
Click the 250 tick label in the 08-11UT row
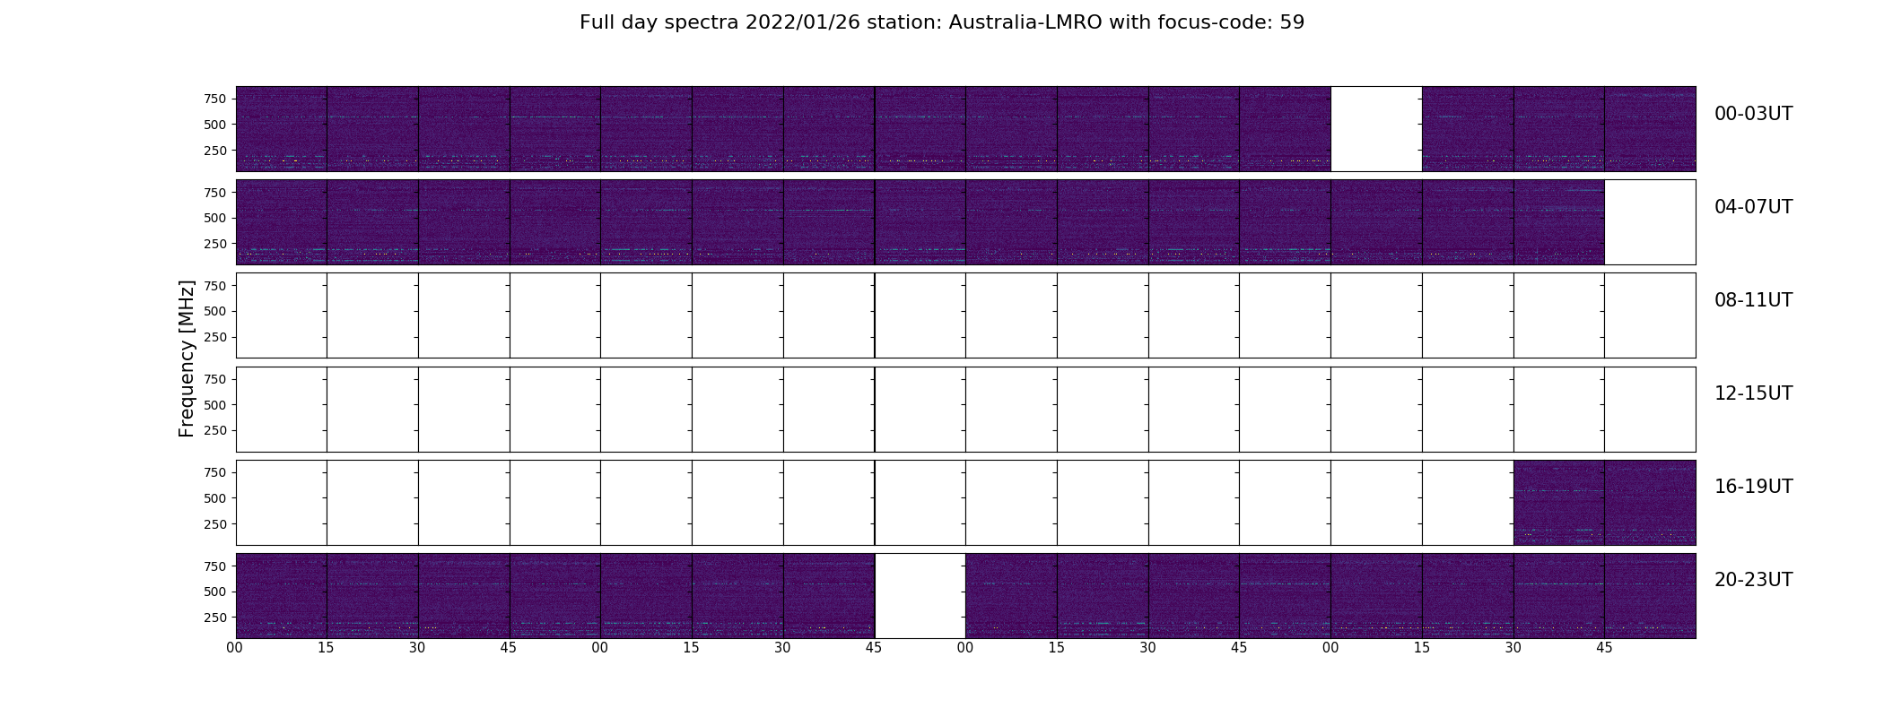click(215, 338)
